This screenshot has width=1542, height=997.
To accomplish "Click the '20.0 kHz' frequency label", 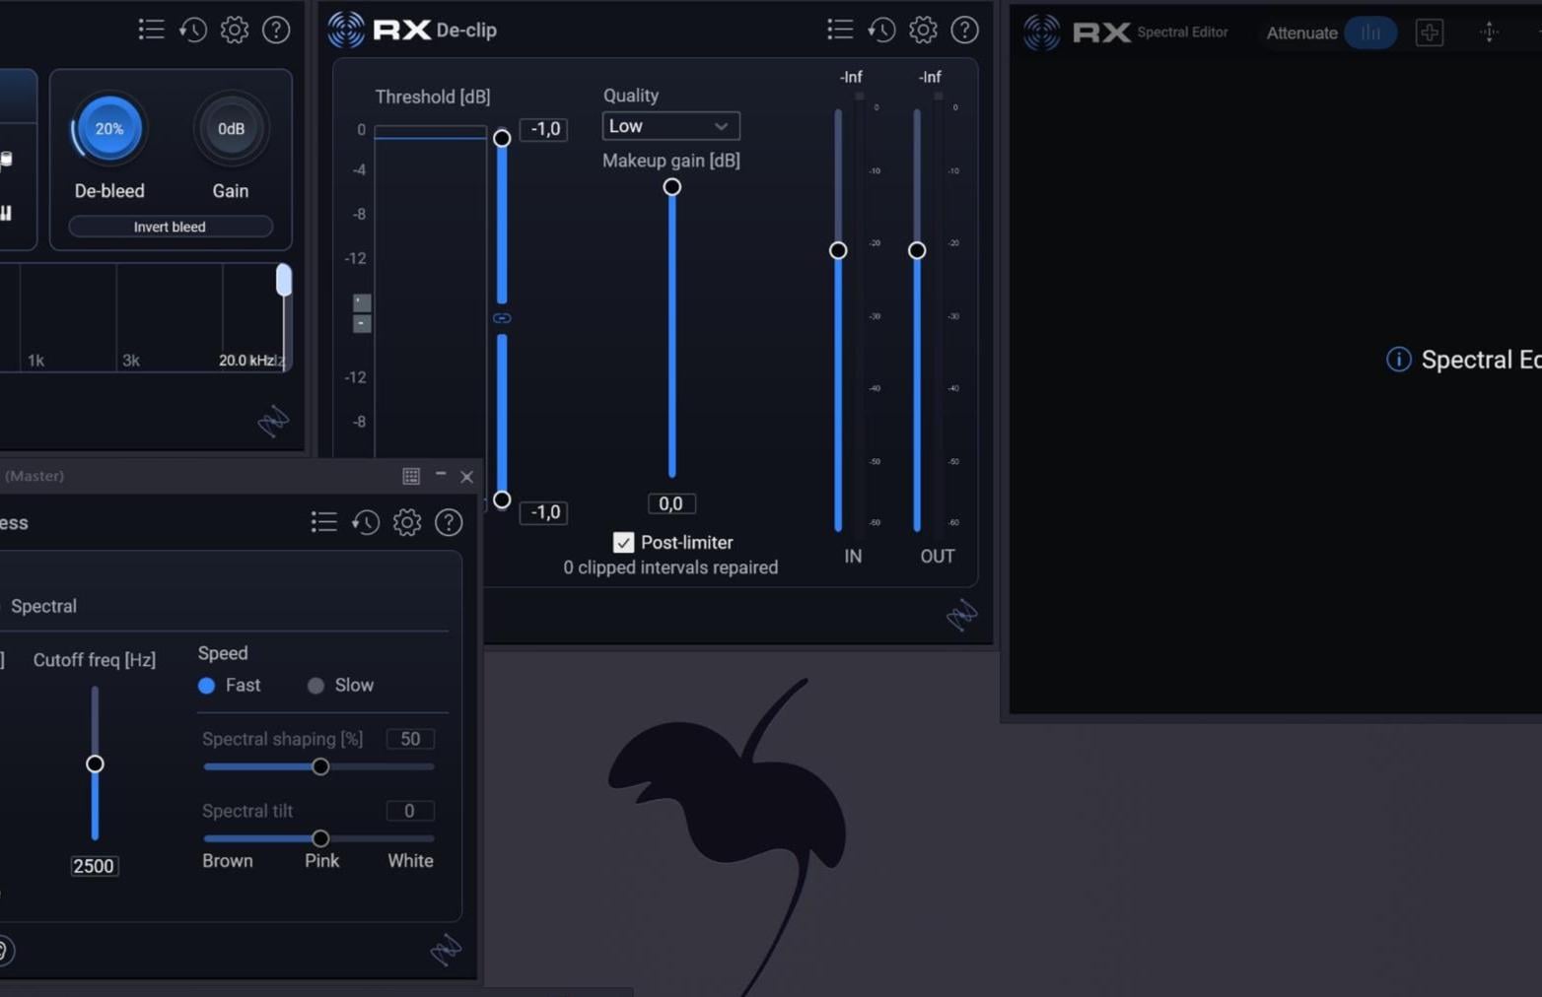I will (246, 361).
